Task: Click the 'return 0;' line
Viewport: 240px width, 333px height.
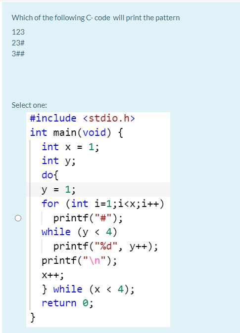Action: [x=67, y=303]
